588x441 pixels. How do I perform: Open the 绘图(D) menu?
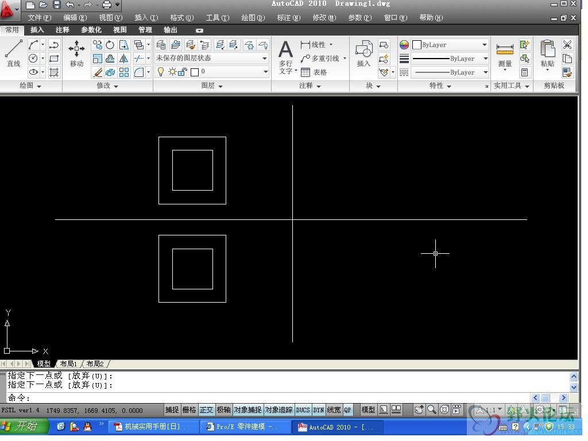point(253,18)
